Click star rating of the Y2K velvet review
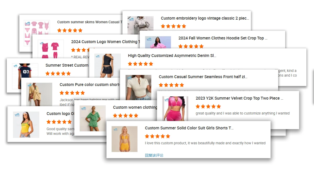This screenshot has width=314, height=172. 208,106
